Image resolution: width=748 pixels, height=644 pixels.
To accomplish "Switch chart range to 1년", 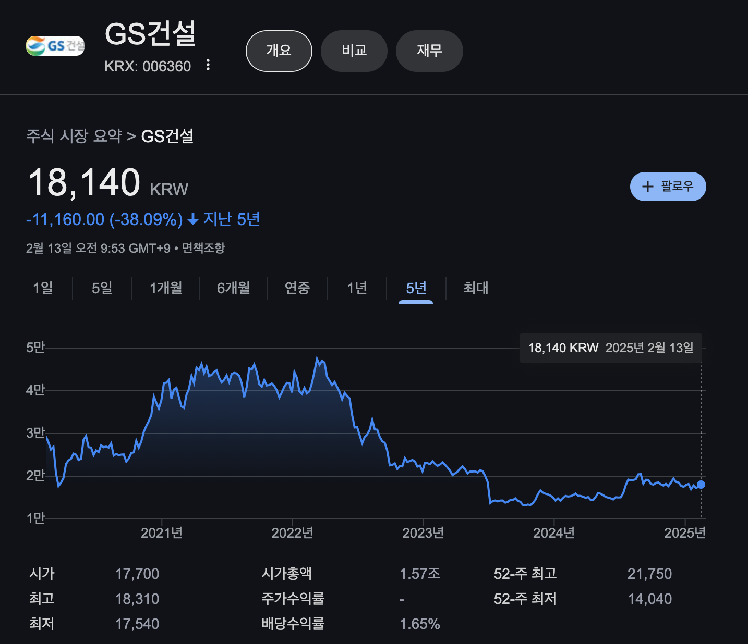I will click(x=357, y=288).
